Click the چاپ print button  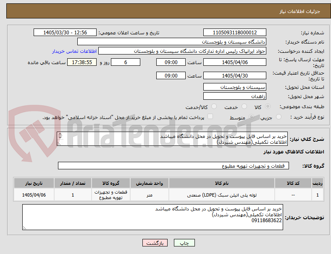tap(184, 243)
